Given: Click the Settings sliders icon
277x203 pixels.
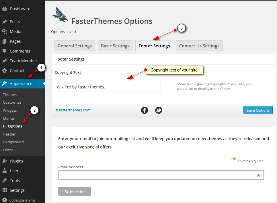Looking at the screenshot, I should coord(5,190).
